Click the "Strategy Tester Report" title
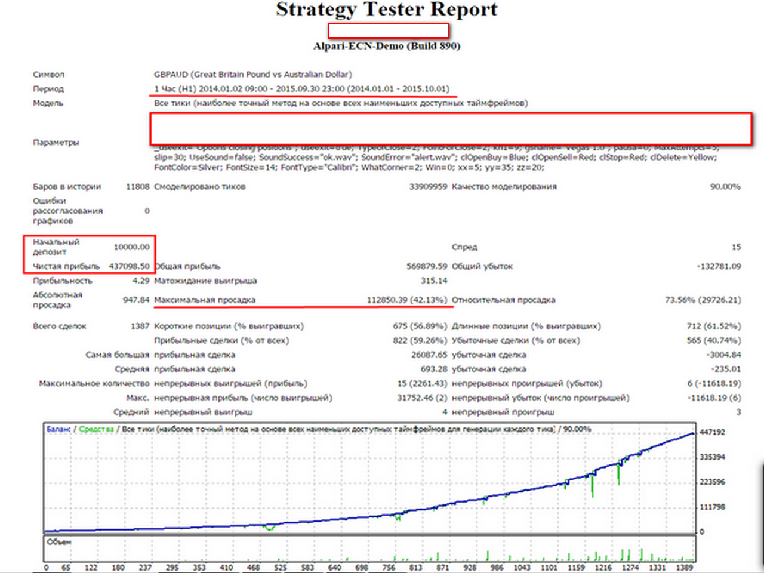Viewport: 764px width, 573px height. (387, 10)
